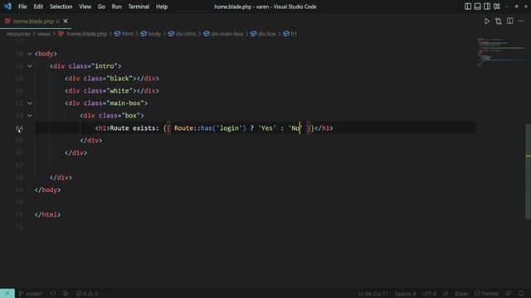Open the editor More Actions ellipsis

click(x=521, y=22)
